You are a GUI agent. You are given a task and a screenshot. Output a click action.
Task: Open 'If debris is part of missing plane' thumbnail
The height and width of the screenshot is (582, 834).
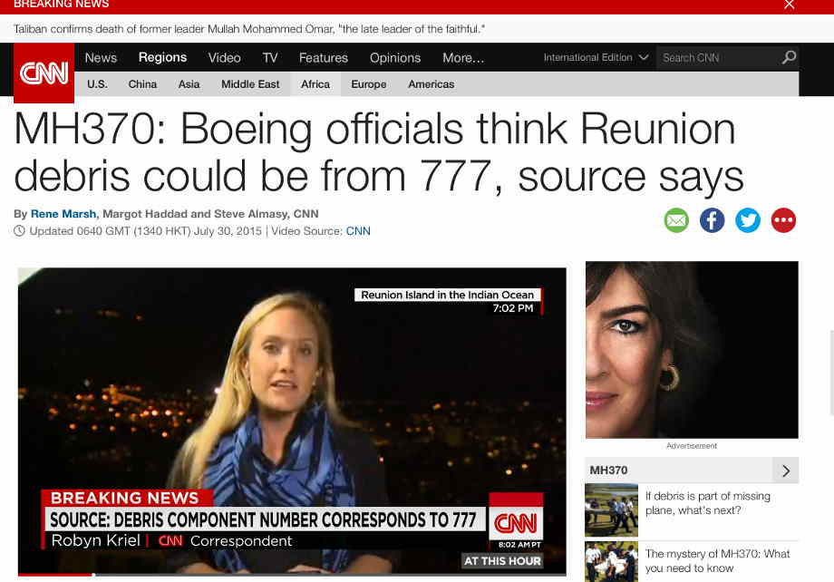pyautogui.click(x=611, y=510)
